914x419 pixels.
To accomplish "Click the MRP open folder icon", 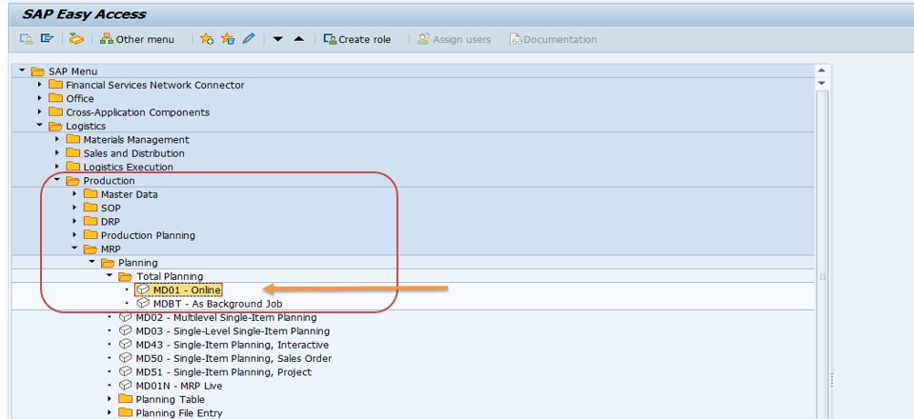I will tap(91, 249).
